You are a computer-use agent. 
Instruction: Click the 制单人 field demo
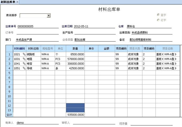(38, 122)
